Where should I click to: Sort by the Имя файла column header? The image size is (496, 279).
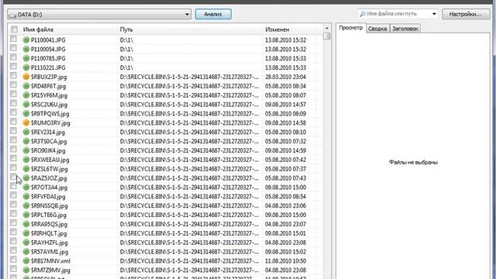click(38, 29)
